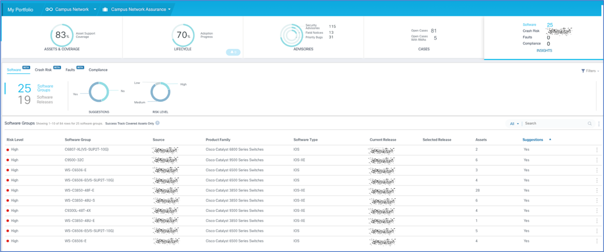This screenshot has width=604, height=252.
Task: Expand the Campus Network dropdown
Action: pyautogui.click(x=95, y=9)
